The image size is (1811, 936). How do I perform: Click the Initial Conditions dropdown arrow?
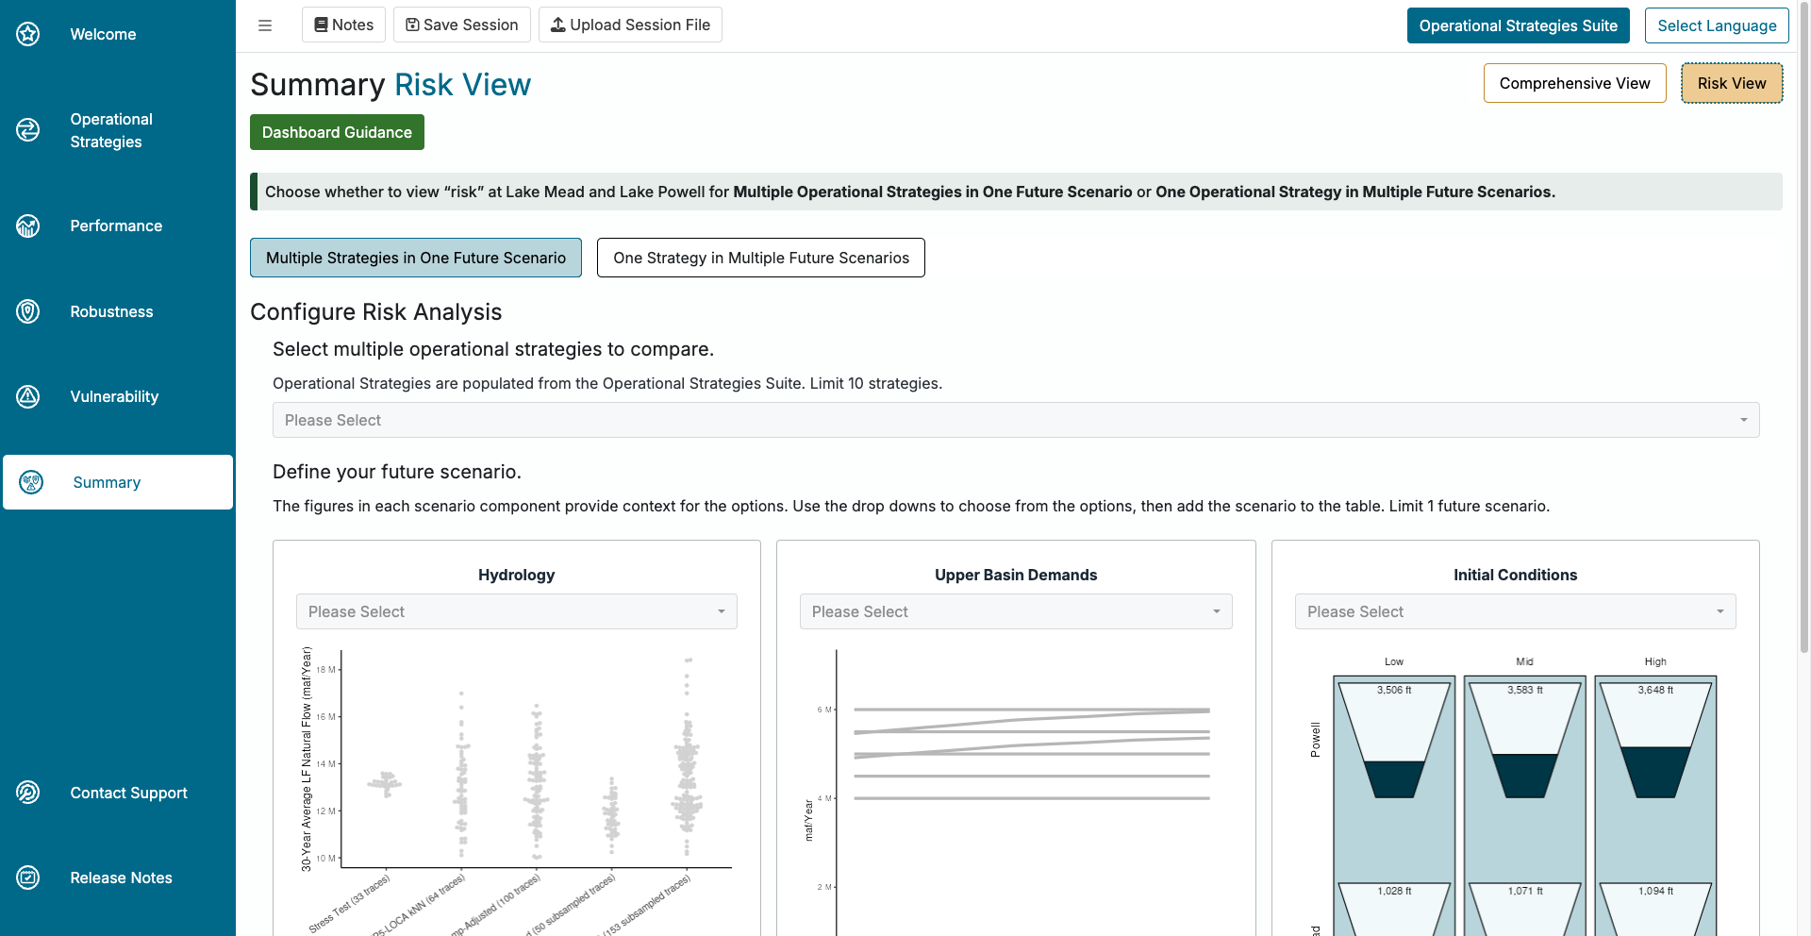[1720, 611]
